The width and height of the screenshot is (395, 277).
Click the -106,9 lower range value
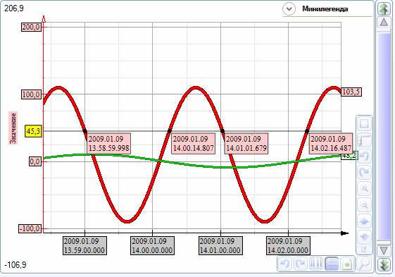pyautogui.click(x=15, y=265)
